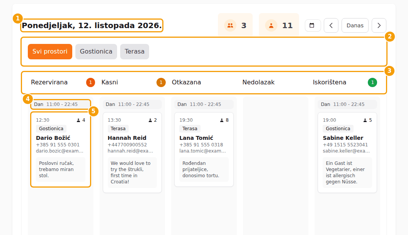This screenshot has width=408, height=235.
Task: Click the guests person icon showing 11
Action: coord(271,25)
